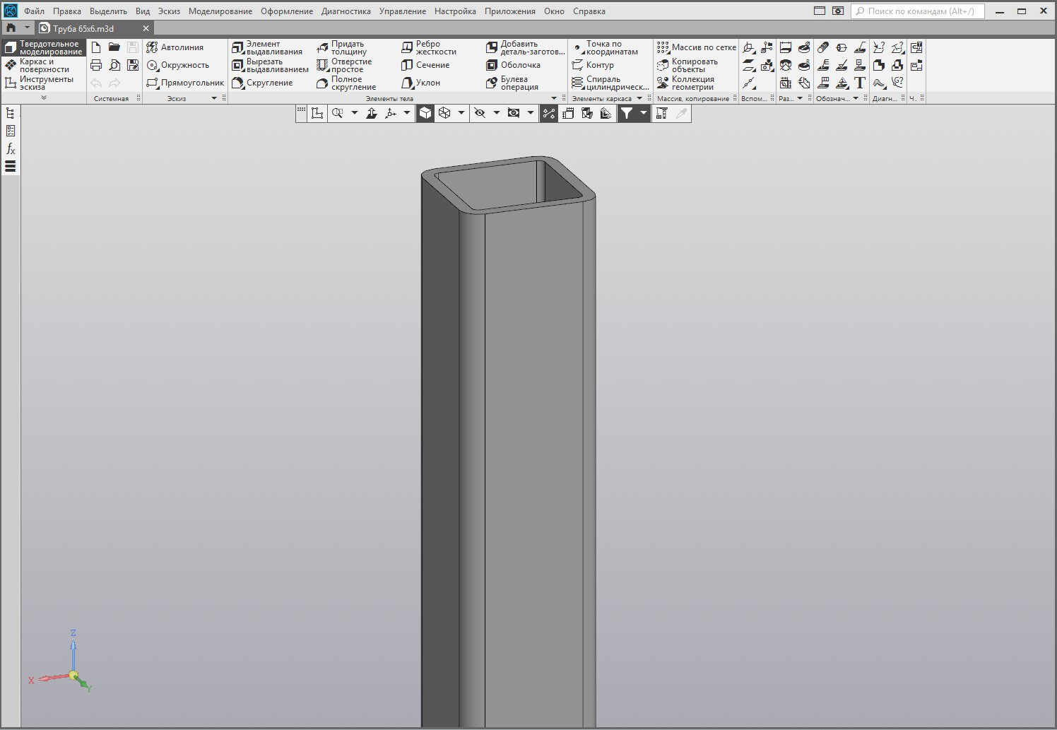Viewport: 1057px width, 730px height.
Task: Expand the Обознач panel arrow
Action: click(x=856, y=98)
